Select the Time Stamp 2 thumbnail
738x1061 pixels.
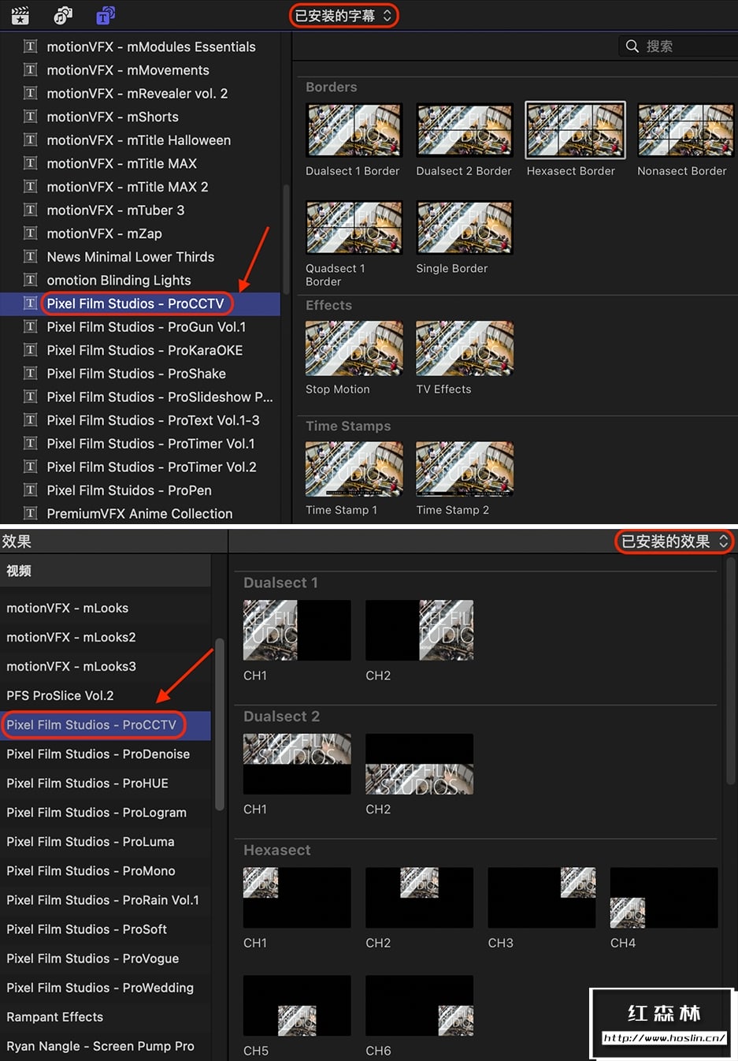coord(465,469)
